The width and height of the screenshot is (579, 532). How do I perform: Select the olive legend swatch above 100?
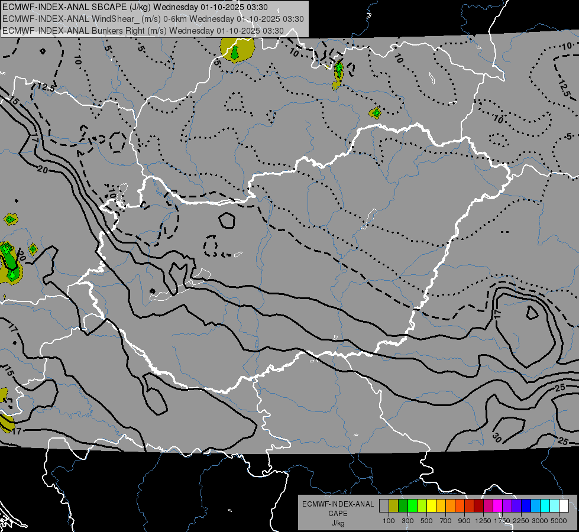[394, 506]
